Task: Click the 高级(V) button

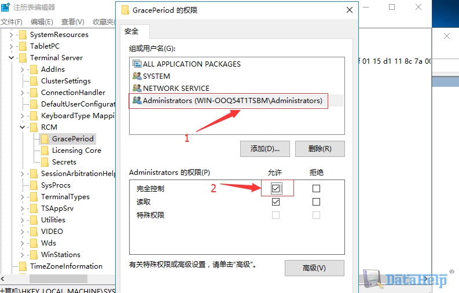Action: pos(314,268)
